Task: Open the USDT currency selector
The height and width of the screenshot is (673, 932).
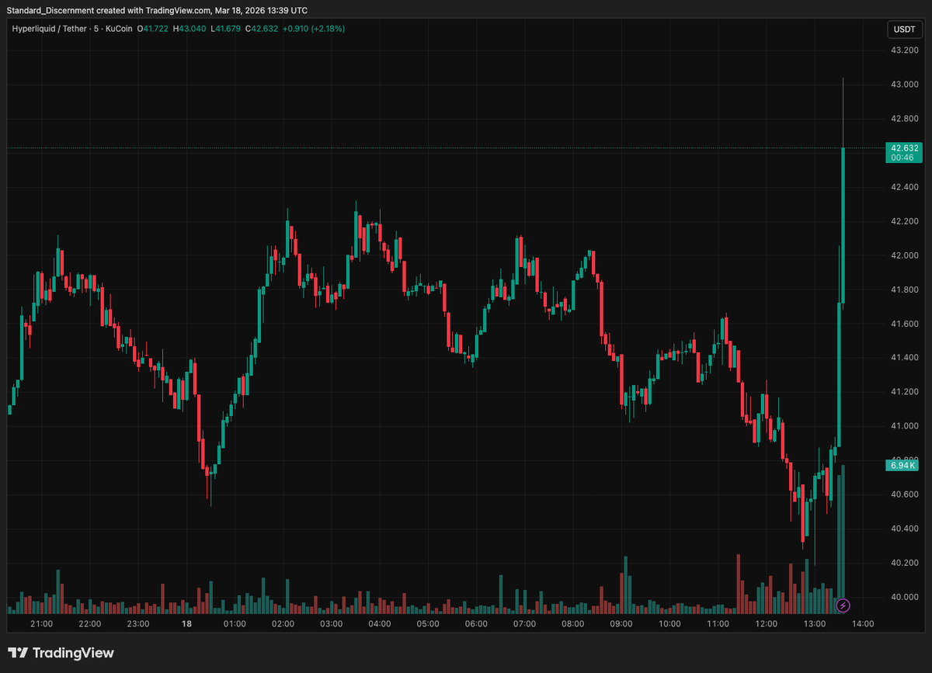Action: coord(905,29)
